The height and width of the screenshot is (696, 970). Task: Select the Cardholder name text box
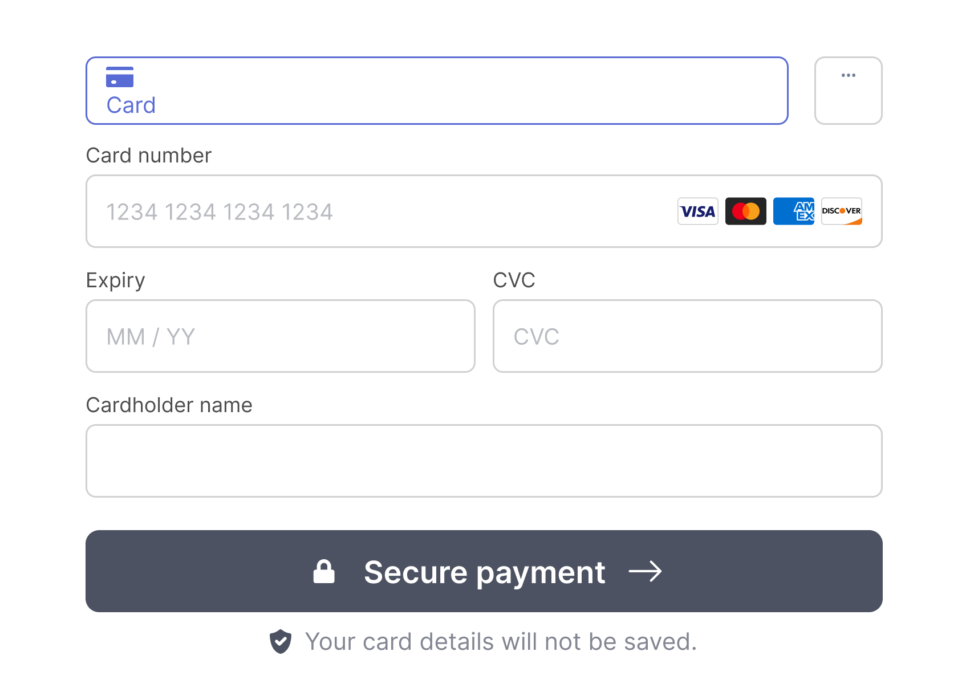point(484,461)
